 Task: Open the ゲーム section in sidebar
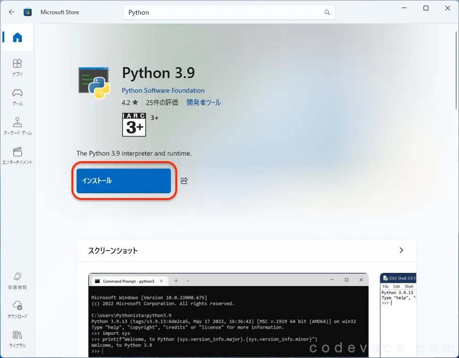17,96
